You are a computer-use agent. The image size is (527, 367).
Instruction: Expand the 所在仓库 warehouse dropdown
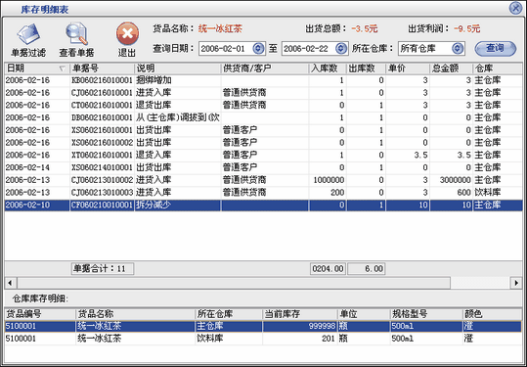click(458, 48)
